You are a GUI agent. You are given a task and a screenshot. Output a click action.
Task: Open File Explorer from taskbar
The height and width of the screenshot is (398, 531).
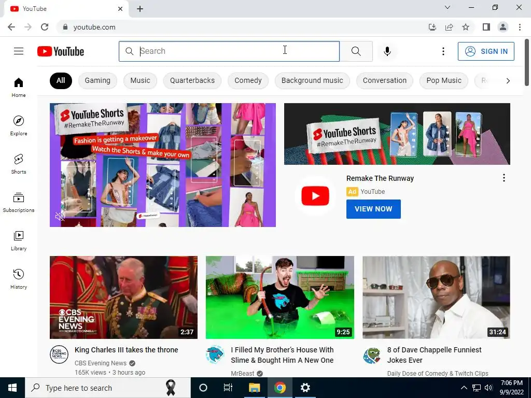pos(254,388)
